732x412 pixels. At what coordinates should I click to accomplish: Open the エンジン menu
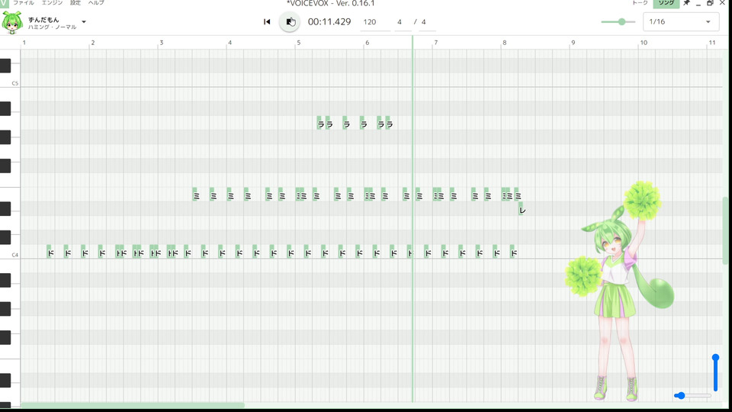pos(53,3)
